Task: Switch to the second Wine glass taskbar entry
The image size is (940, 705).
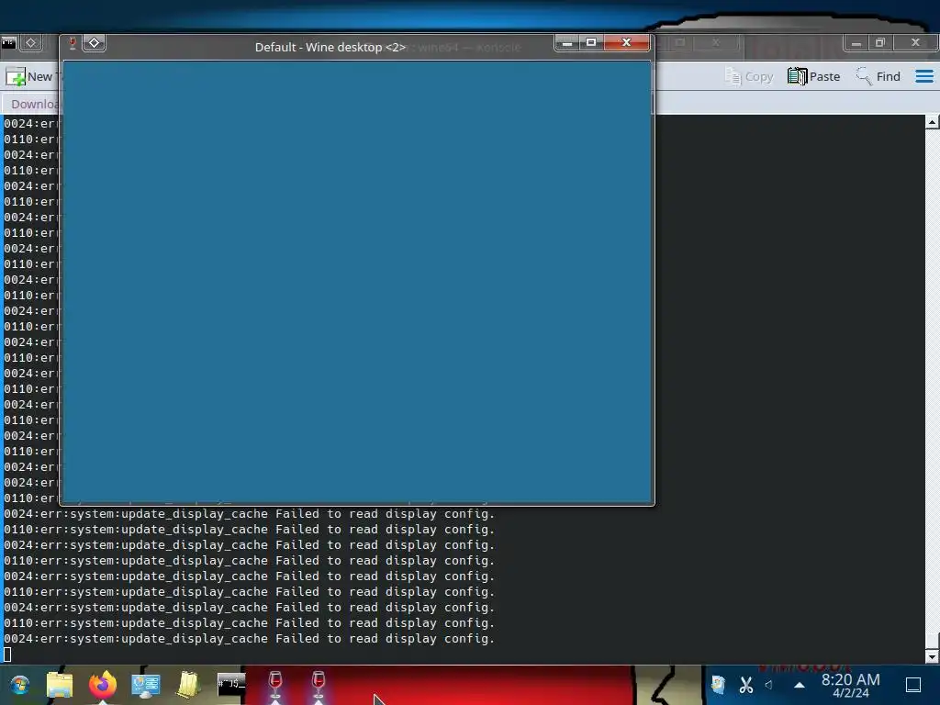Action: [x=319, y=685]
